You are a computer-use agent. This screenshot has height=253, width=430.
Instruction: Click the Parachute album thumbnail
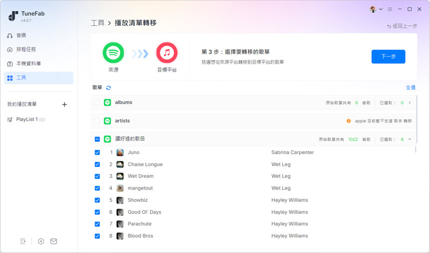120,224
